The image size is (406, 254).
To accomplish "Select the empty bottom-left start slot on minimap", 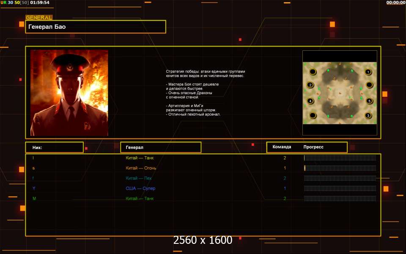I will (313, 115).
